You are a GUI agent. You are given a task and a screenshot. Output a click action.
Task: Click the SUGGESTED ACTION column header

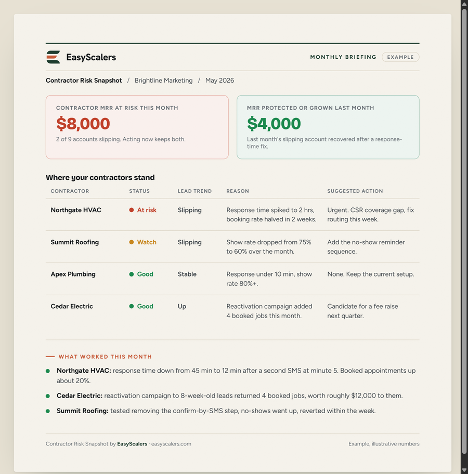355,191
